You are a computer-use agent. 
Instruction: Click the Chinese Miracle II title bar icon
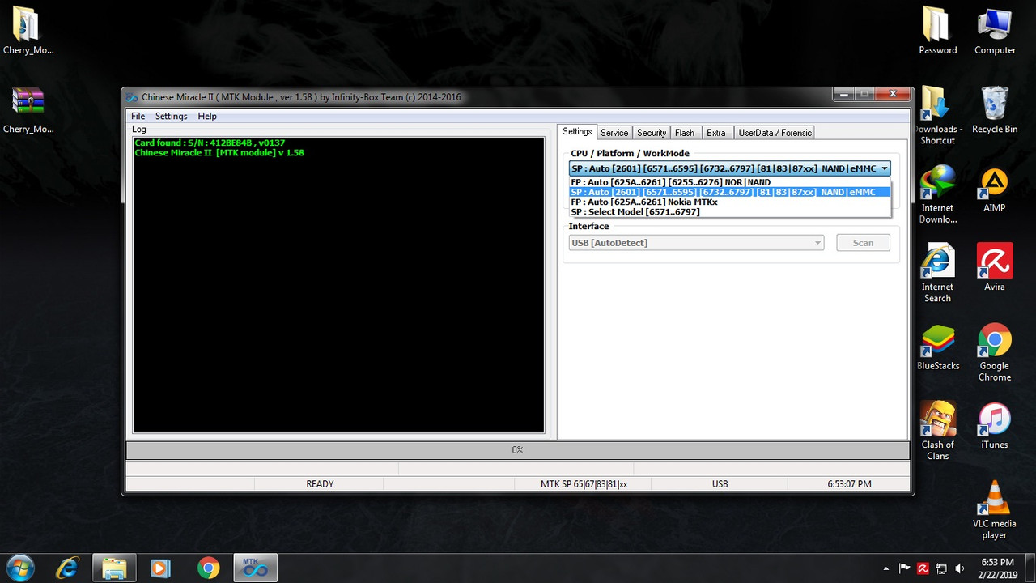click(x=133, y=97)
